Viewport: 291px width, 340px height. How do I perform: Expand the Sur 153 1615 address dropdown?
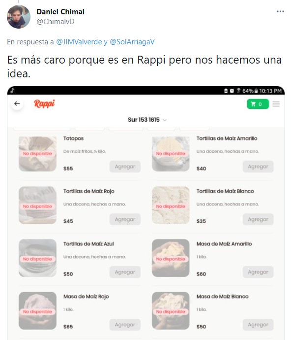click(147, 120)
